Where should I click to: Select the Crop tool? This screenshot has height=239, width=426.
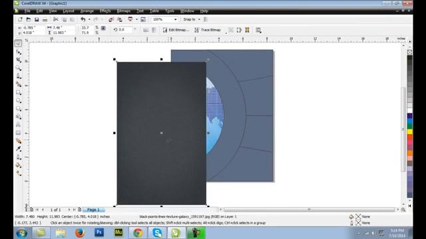(x=18, y=60)
